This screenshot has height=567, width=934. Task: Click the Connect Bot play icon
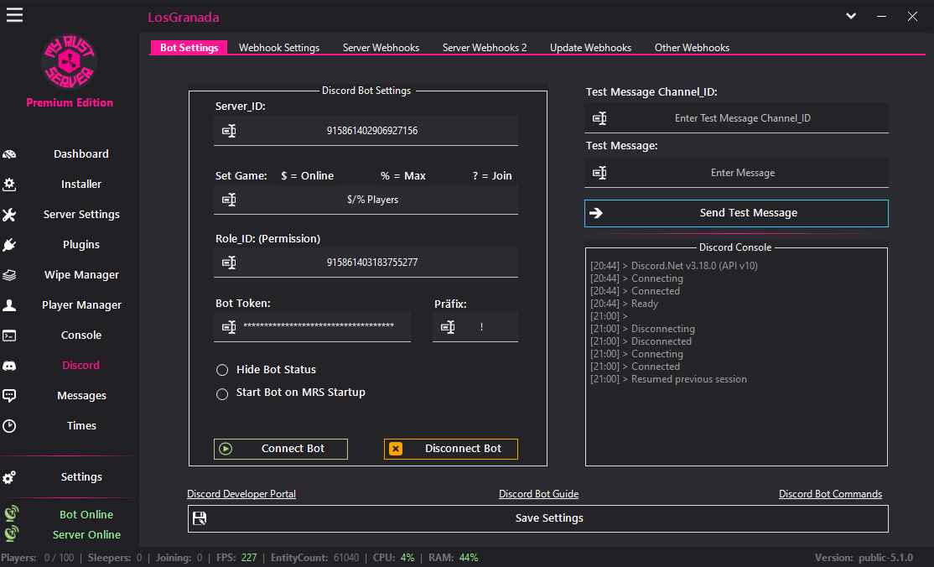click(x=226, y=449)
